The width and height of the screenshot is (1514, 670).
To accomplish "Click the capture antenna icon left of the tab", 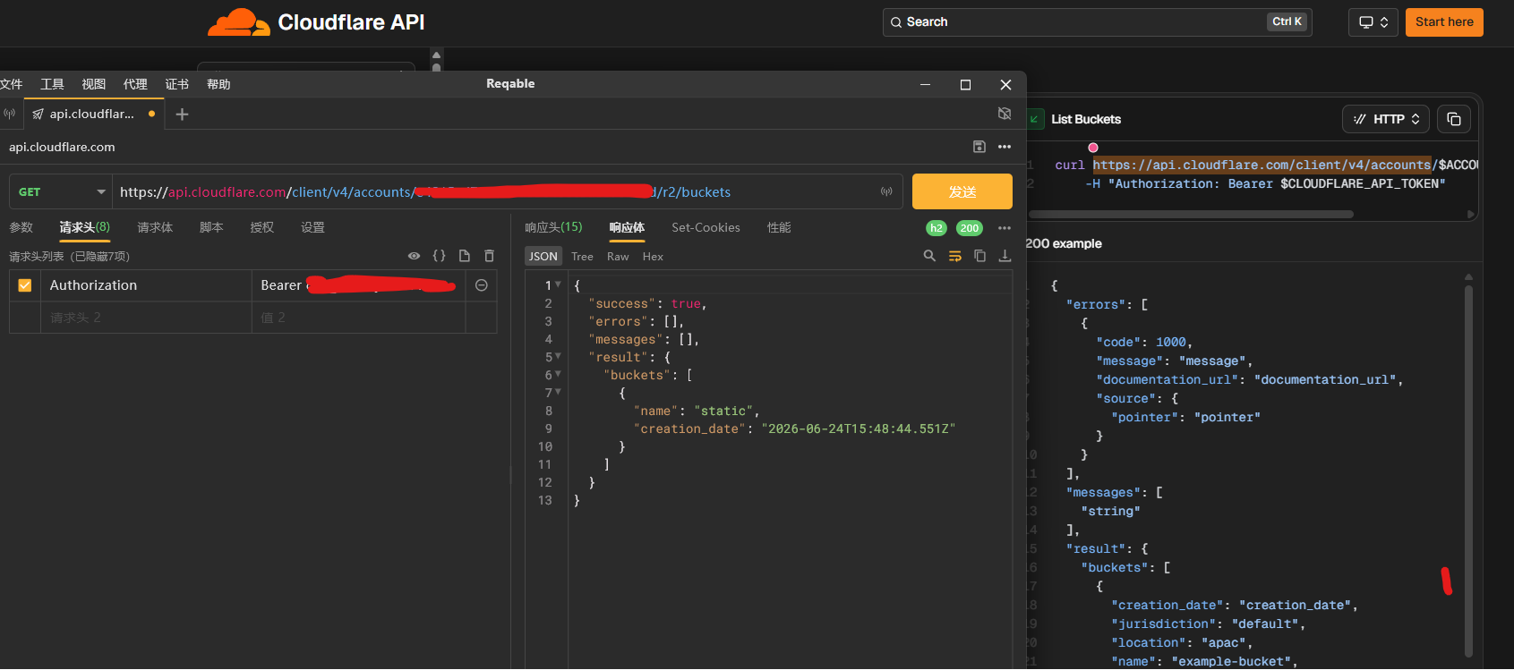I will point(10,114).
